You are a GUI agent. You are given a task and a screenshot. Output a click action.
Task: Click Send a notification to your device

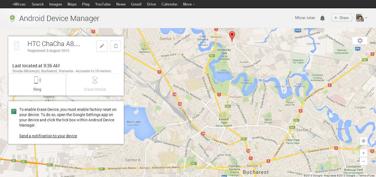(x=48, y=136)
